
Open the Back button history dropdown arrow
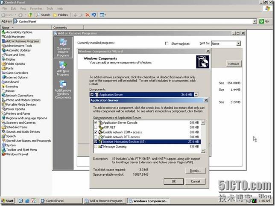(x=15, y=15)
